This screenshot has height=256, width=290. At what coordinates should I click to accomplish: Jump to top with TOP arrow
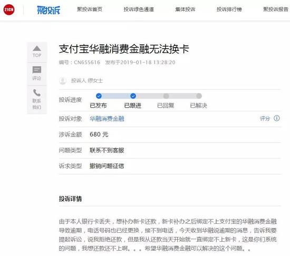tap(37, 52)
